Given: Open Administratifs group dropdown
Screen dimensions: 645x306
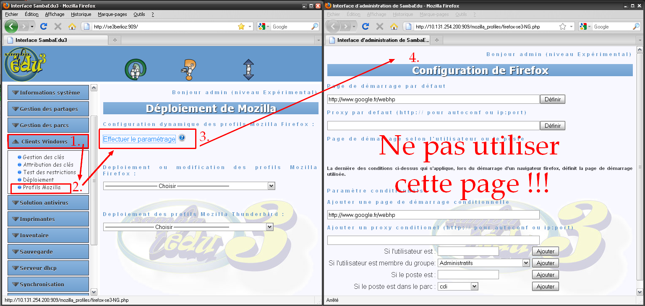Looking at the screenshot, I should coord(483,263).
